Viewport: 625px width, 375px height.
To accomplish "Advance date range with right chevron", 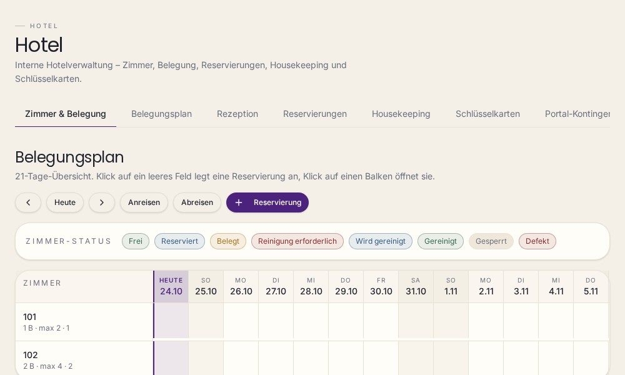I will pos(102,202).
